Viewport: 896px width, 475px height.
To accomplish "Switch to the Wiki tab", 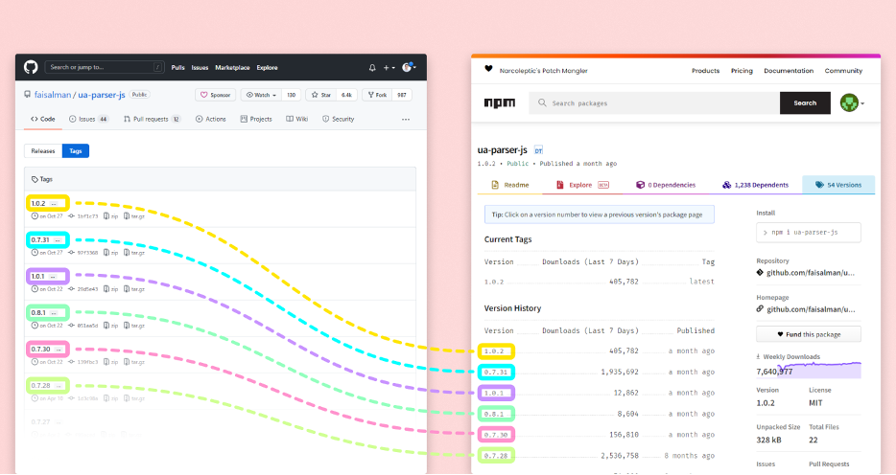I will pyautogui.click(x=297, y=119).
